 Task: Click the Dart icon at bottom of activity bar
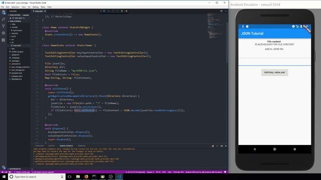[x=4, y=167]
